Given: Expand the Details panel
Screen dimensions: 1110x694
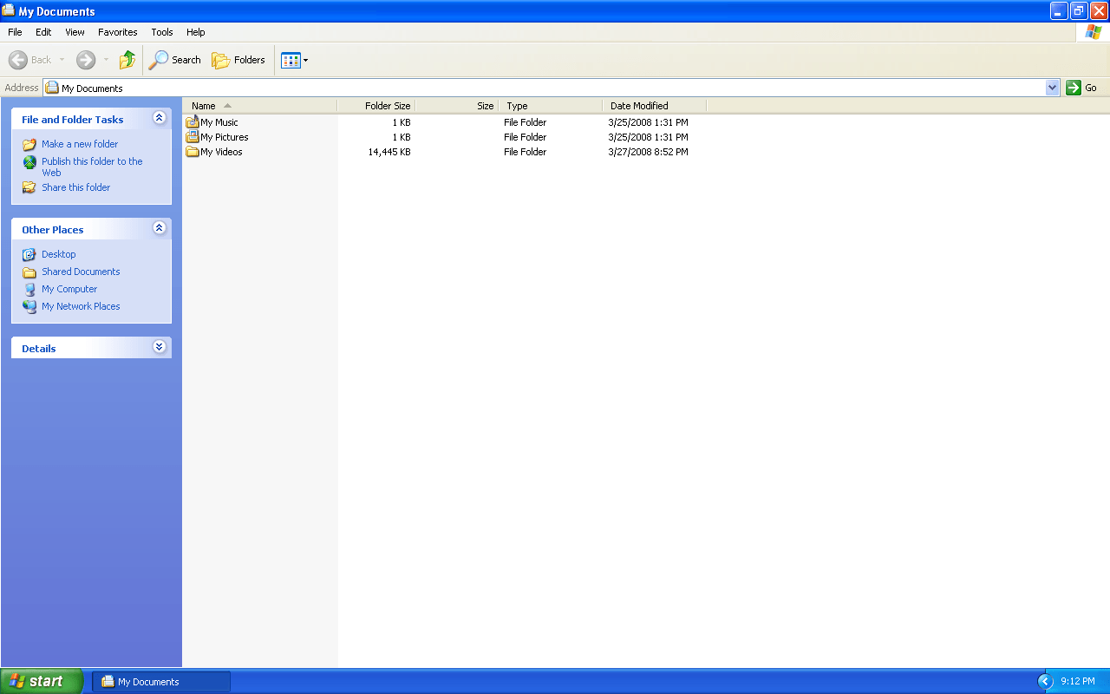Looking at the screenshot, I should (x=159, y=346).
